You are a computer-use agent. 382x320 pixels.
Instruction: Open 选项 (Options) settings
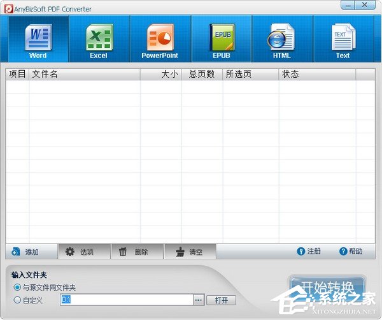point(84,251)
